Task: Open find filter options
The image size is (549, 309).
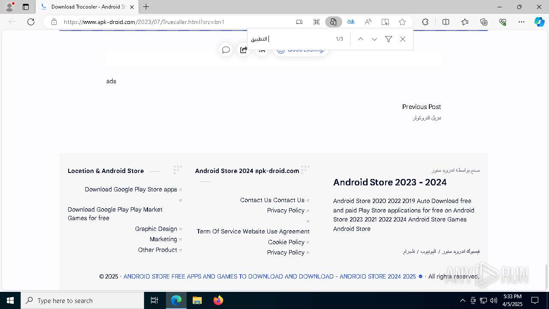Action: tap(389, 39)
